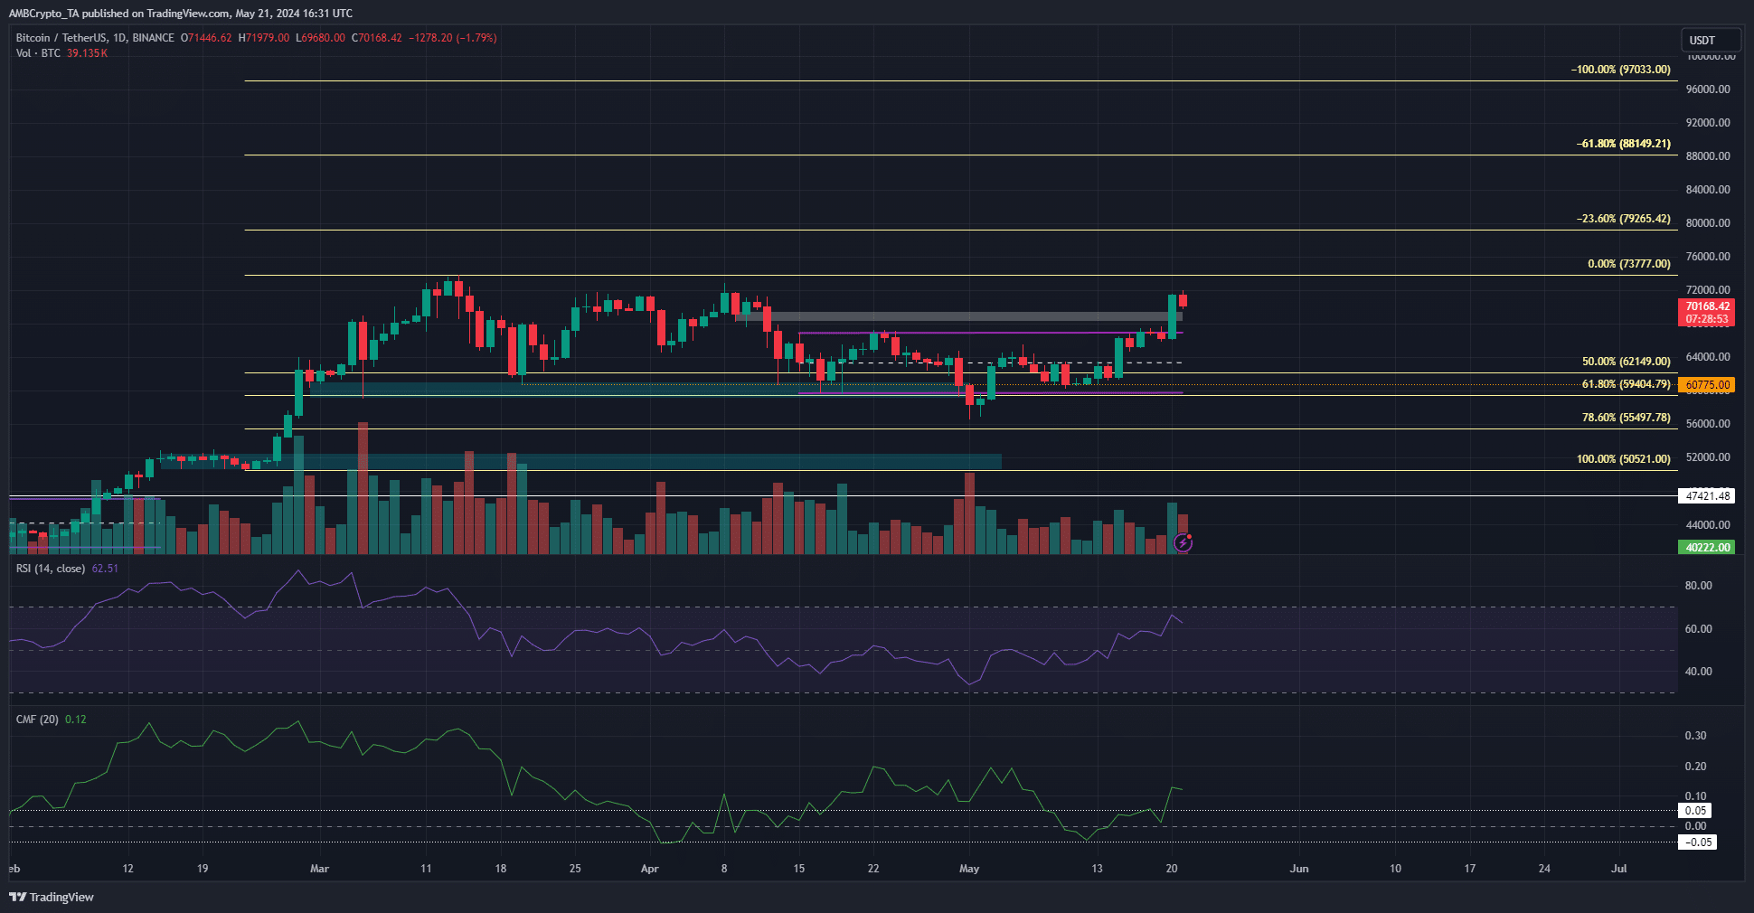The image size is (1754, 913).
Task: Click the 96000.00 price axis tick
Action: (x=1708, y=89)
